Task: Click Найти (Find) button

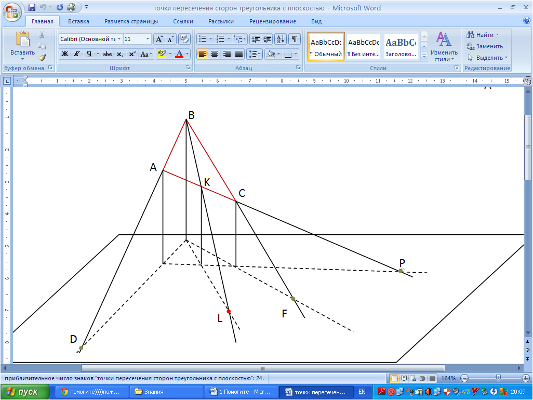Action: click(483, 35)
